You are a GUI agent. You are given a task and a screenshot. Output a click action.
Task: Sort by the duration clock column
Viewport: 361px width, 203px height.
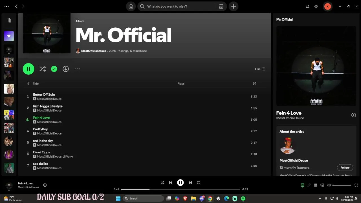[255, 83]
